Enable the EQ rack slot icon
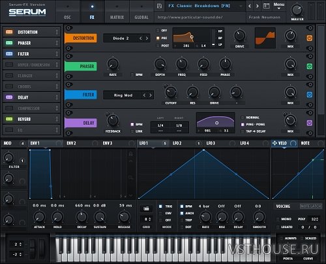The height and width of the screenshot is (264, 326). coord(9,130)
